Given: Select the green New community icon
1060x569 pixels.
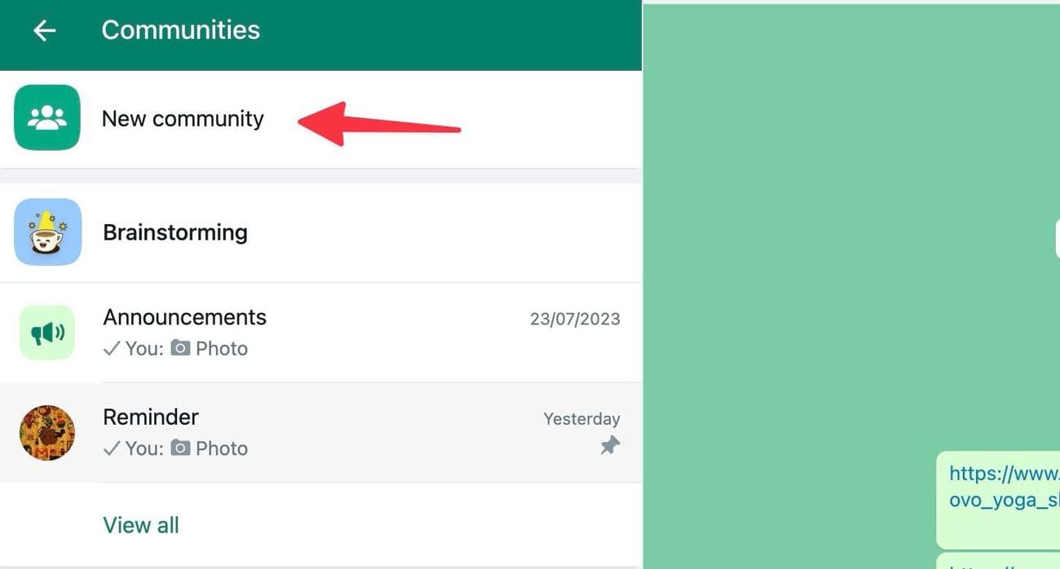Looking at the screenshot, I should click(x=47, y=118).
